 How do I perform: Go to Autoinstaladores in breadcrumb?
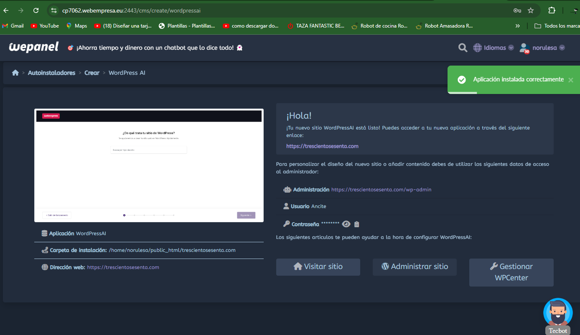pos(51,73)
